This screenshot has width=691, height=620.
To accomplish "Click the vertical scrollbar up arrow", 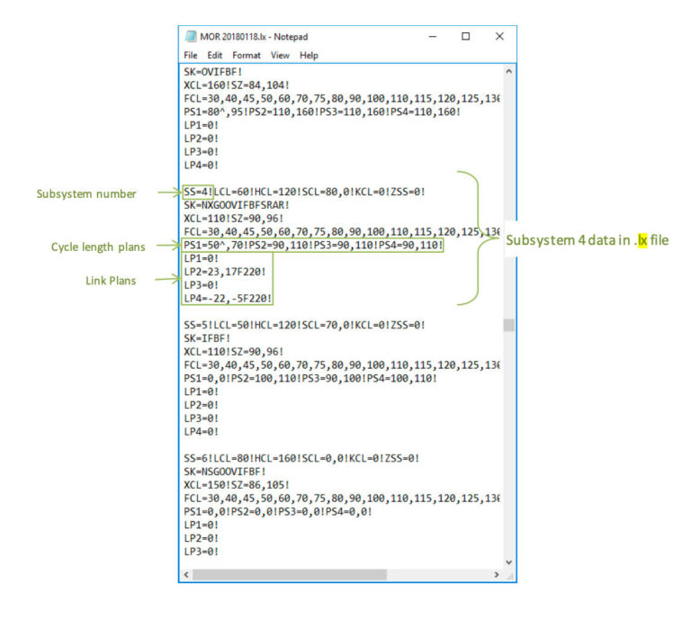I will pos(509,70).
